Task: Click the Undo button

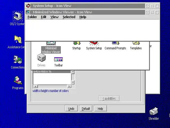Action: 71,109
